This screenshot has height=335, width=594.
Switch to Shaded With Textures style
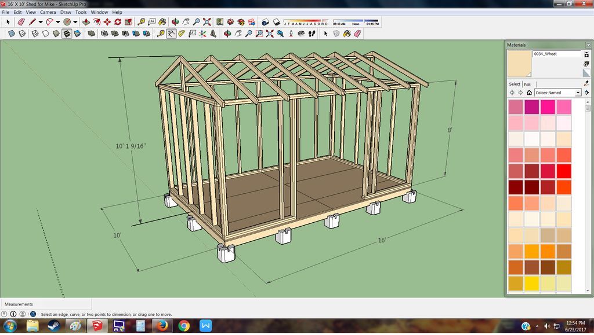pyautogui.click(x=67, y=34)
